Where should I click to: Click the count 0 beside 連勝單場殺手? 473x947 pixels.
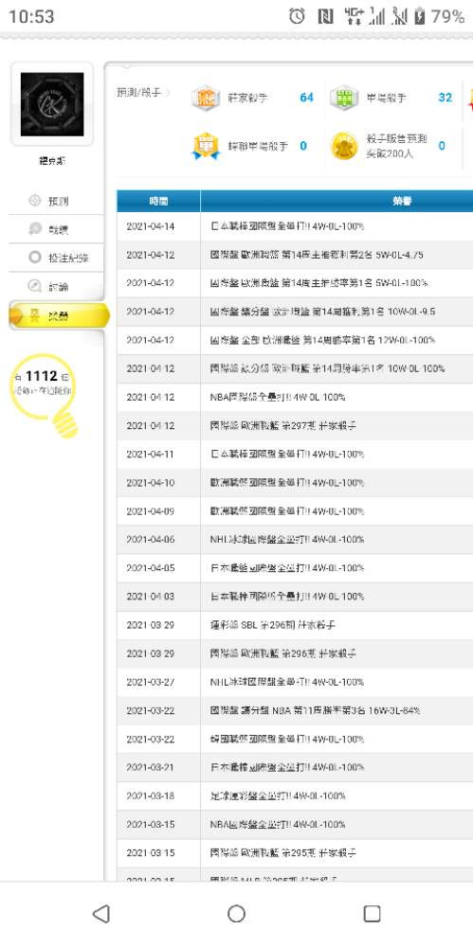(303, 146)
